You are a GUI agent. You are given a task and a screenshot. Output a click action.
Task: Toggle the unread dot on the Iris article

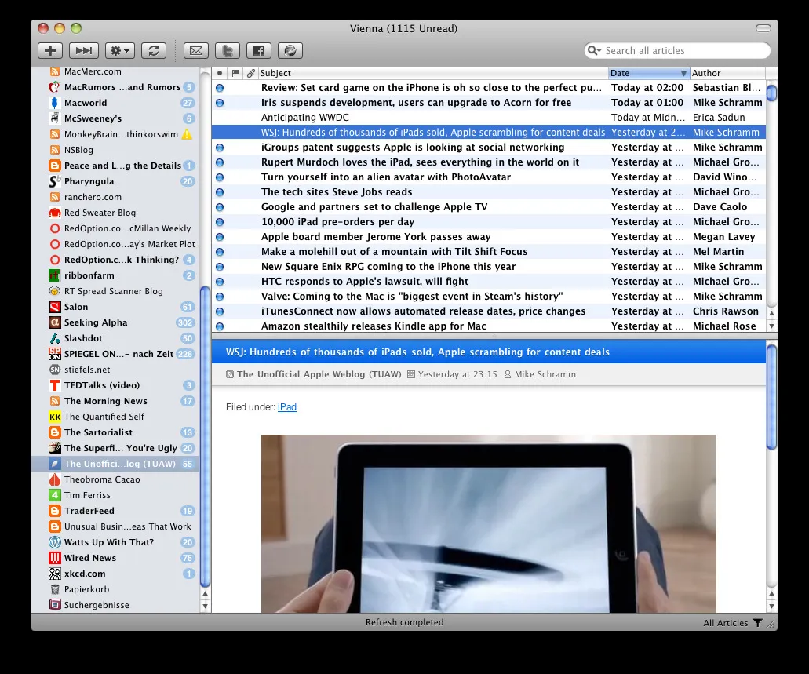tap(220, 102)
